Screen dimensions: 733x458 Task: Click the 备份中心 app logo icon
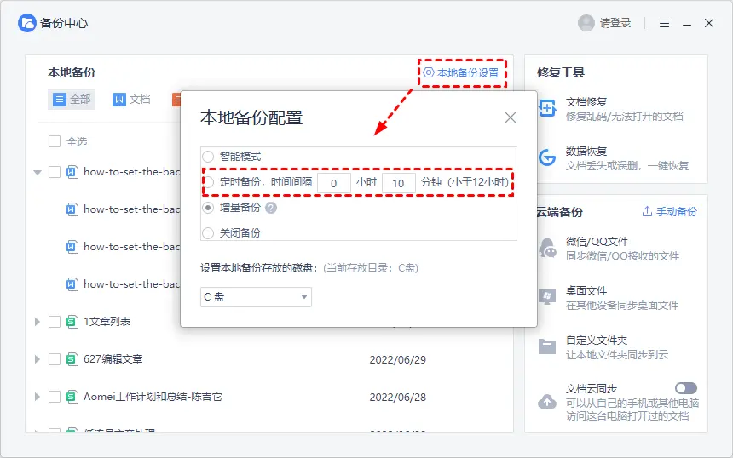pos(26,23)
